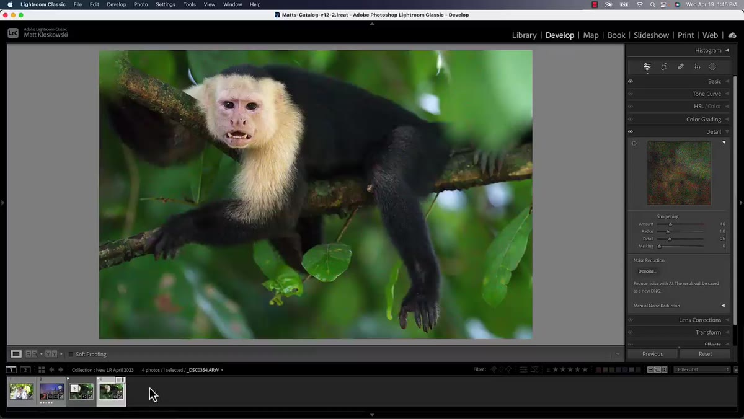Toggle Lens Corrections panel visibility eye
Viewport: 744px width, 419px height.
(631, 320)
